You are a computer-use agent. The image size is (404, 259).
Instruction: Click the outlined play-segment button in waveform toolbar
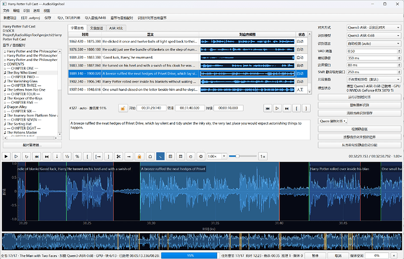(x=16, y=156)
